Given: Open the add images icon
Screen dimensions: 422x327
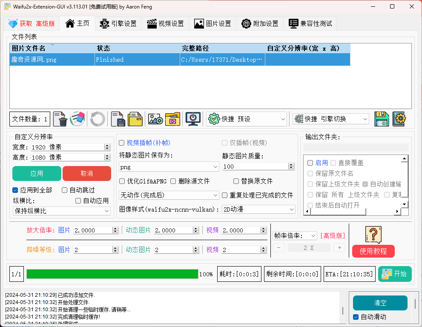Looking at the screenshot, I should point(155,119).
